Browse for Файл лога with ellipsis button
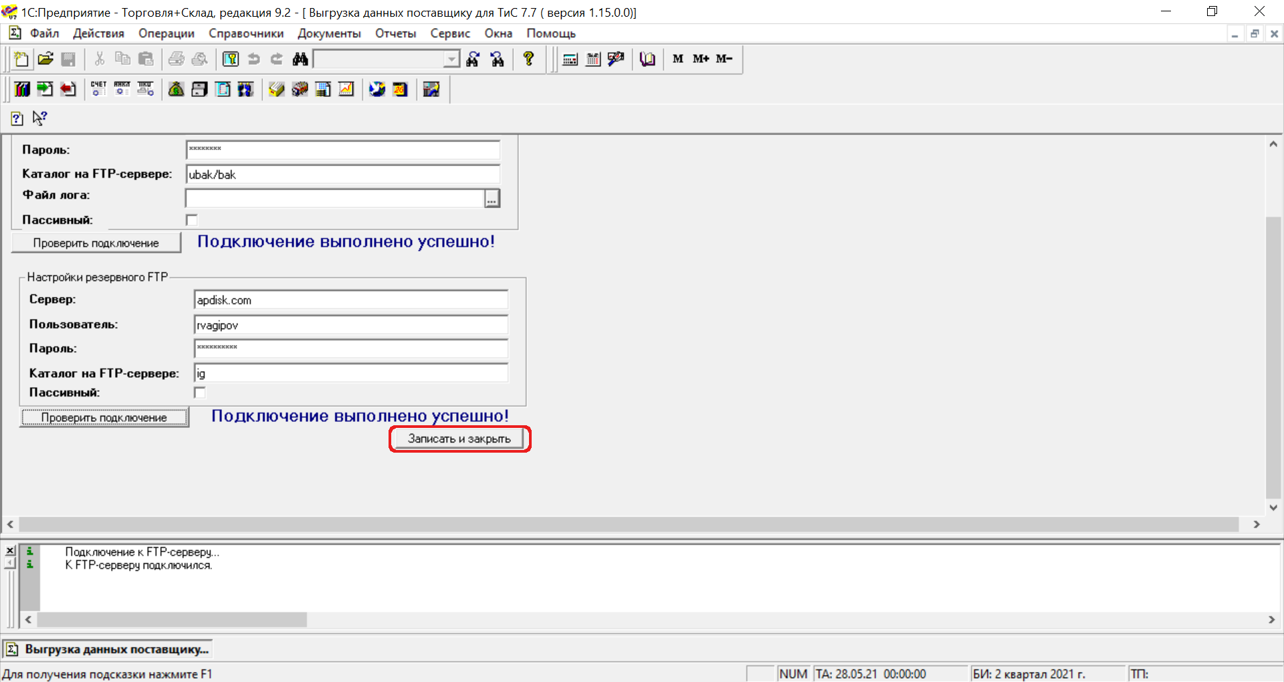 tap(492, 199)
